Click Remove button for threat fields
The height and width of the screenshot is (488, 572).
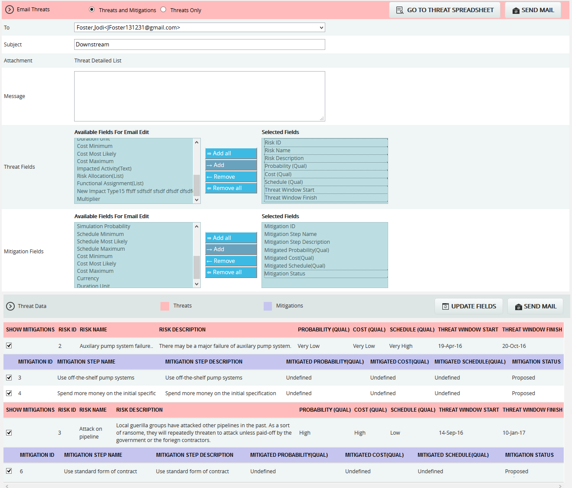pos(231,177)
